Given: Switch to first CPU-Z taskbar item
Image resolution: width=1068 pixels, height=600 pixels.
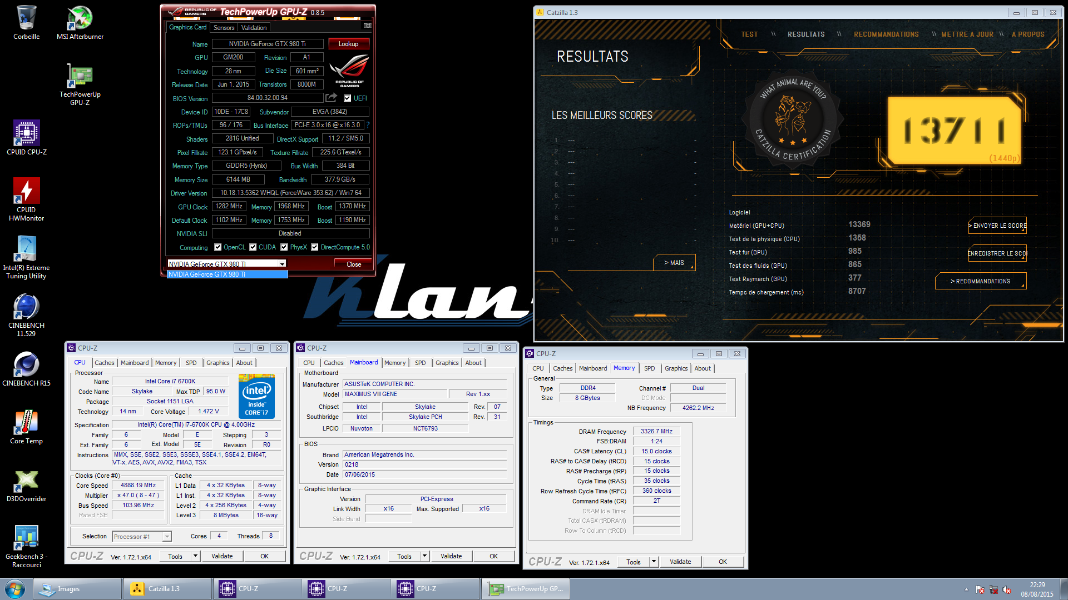Looking at the screenshot, I should click(258, 589).
